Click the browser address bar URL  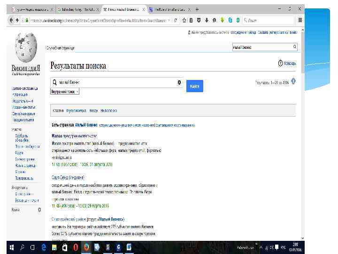click(x=98, y=20)
